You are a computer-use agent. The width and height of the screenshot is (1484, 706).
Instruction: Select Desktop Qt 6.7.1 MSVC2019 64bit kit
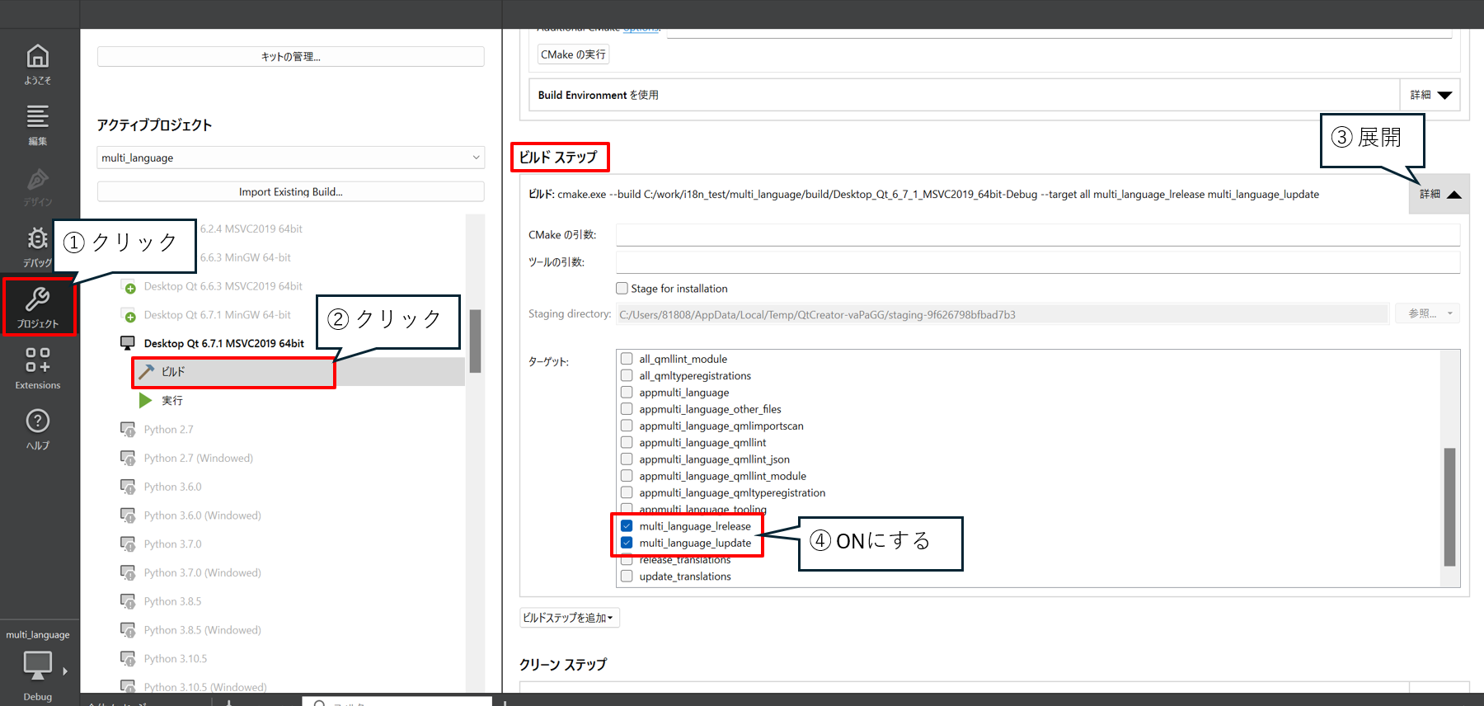pos(223,343)
